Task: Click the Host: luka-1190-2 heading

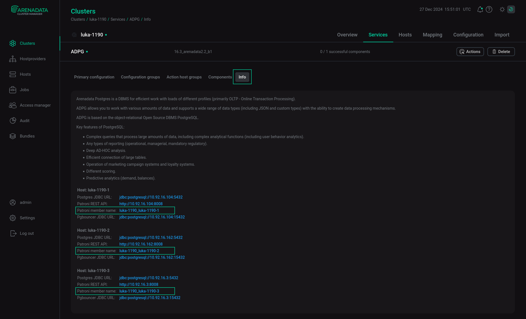Action: [x=93, y=230]
